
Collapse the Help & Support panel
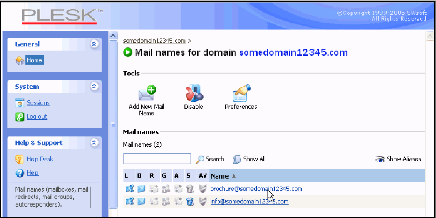(x=94, y=143)
